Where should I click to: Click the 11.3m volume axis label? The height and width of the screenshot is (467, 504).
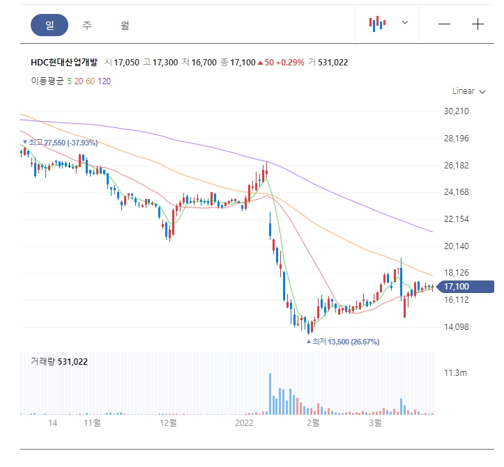(455, 373)
